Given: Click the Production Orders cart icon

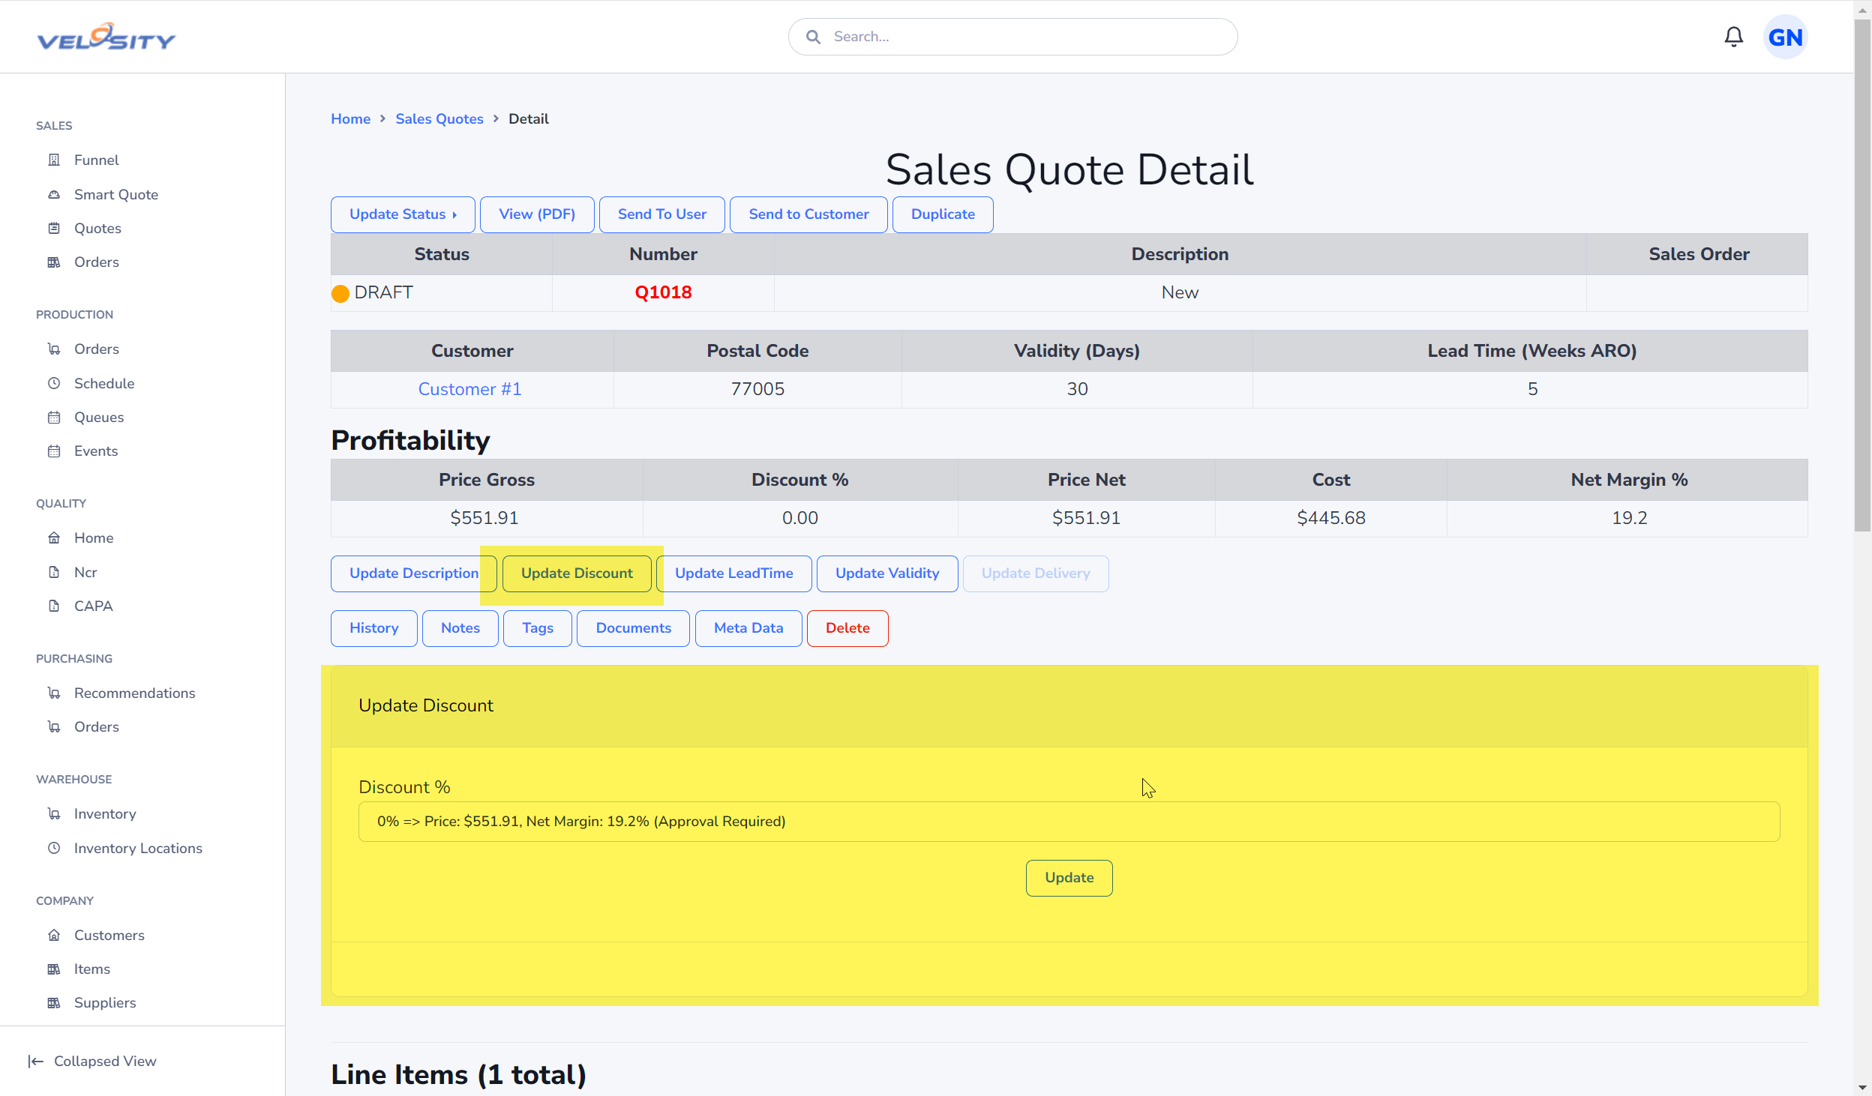Looking at the screenshot, I should (54, 349).
